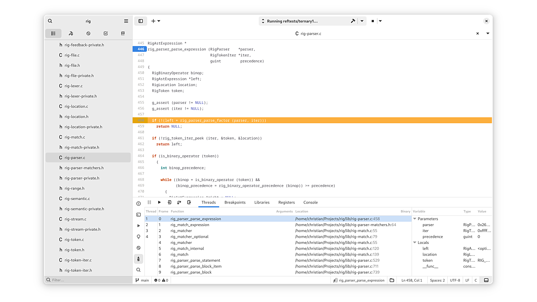
Task: Stop the running program with stop button
Action: coord(372,21)
